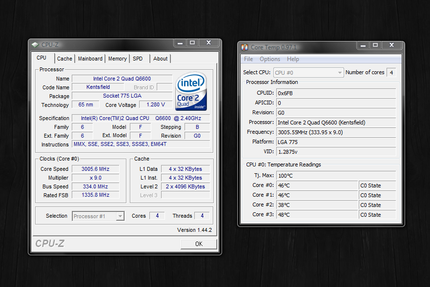Click the Core #1 C0 State field
The width and height of the screenshot is (430, 287).
377,195
